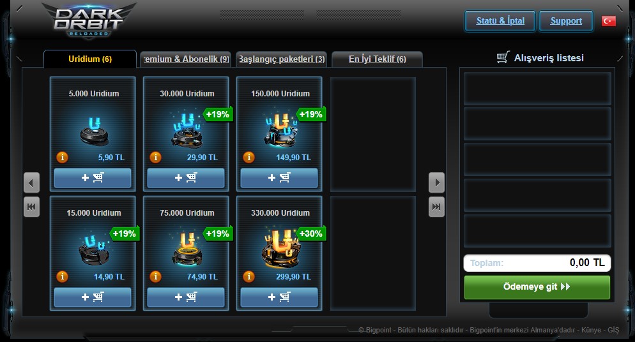The width and height of the screenshot is (635, 342).
Task: Jump to first page arrow
Action: [x=31, y=207]
